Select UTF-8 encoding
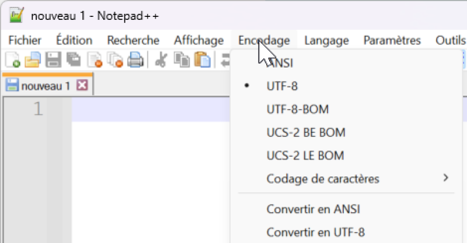Screen dimensions: 467x243 [347, 86]
